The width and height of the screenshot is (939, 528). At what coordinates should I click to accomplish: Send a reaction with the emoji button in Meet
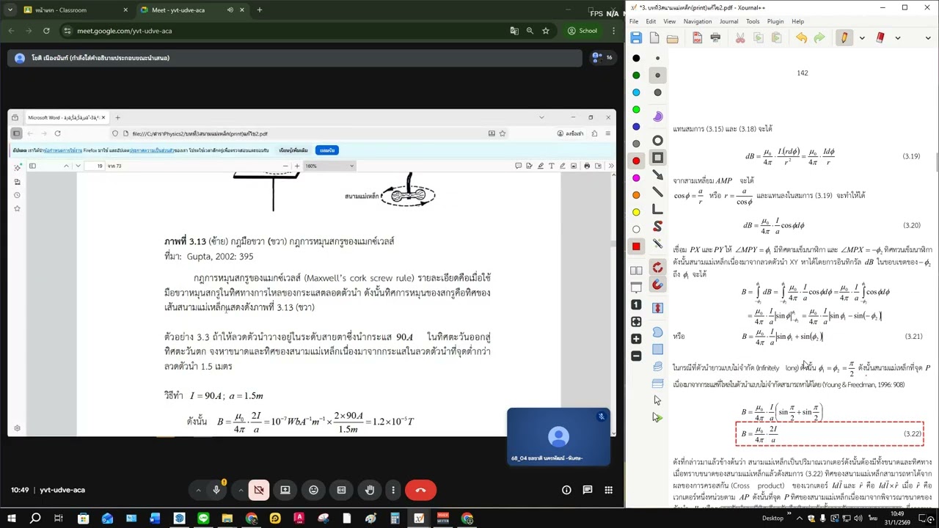click(313, 490)
